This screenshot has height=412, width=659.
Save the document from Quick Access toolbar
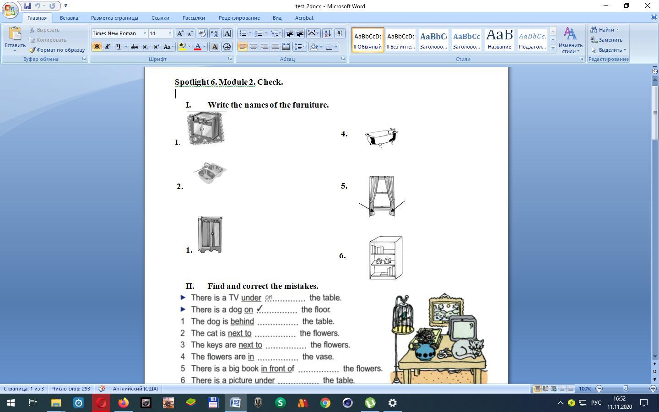(x=27, y=6)
